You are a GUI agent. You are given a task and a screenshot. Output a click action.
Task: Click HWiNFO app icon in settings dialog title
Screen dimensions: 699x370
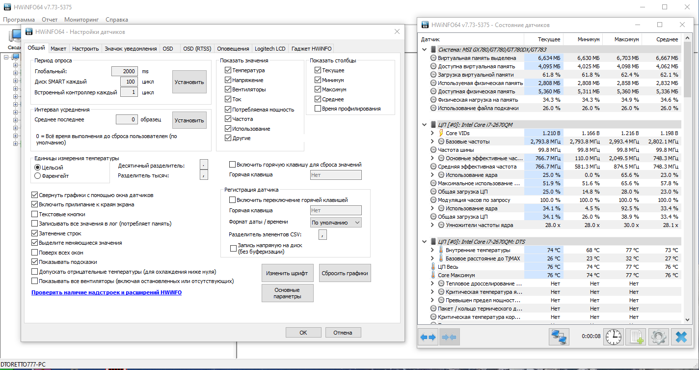click(28, 32)
